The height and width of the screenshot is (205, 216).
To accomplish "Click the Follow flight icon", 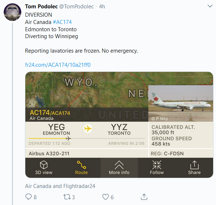I will (157, 165).
